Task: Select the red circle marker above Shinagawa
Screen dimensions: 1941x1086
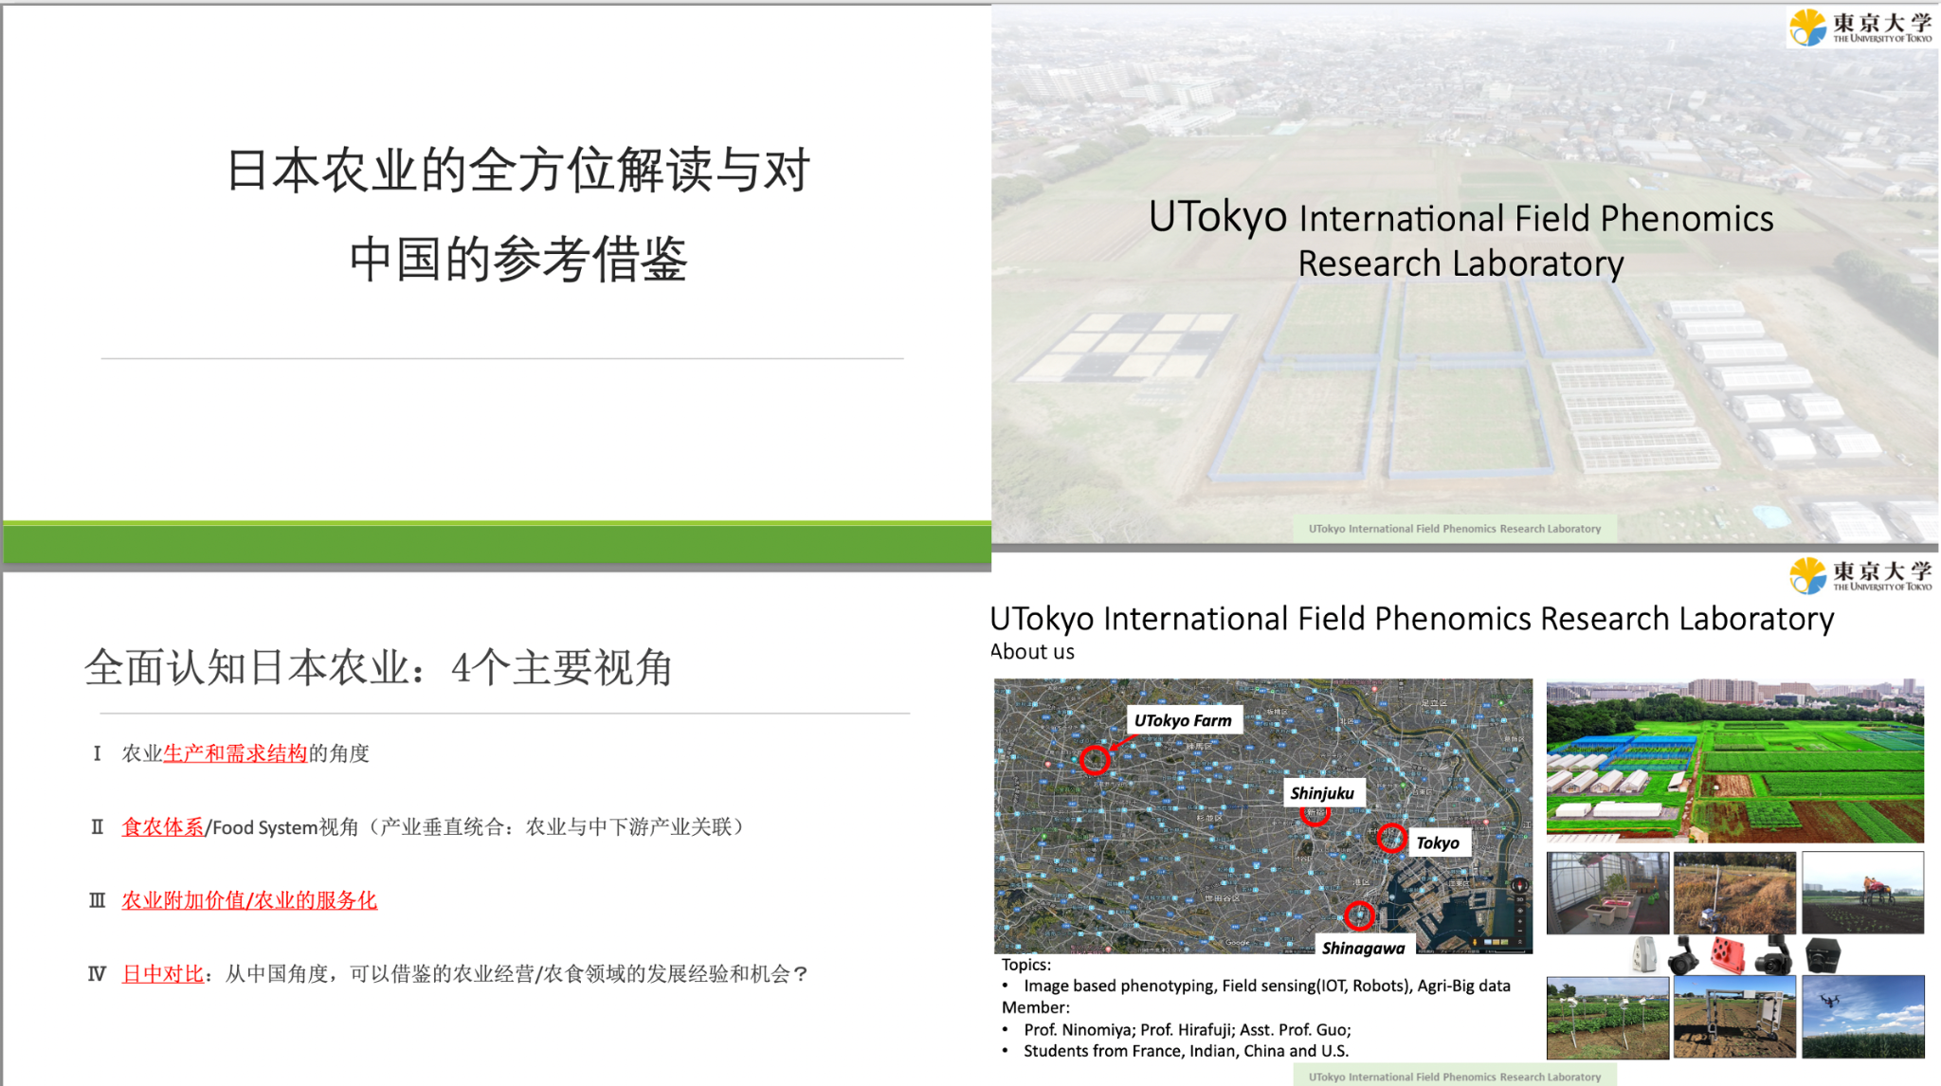Action: point(1358,915)
